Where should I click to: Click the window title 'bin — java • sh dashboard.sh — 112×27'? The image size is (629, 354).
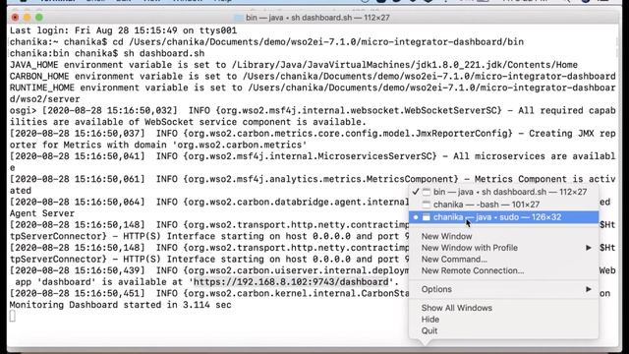pos(317,18)
